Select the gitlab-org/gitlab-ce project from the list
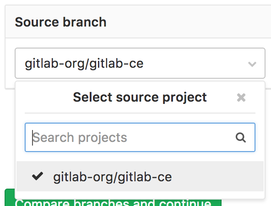The width and height of the screenshot is (271, 206). click(x=140, y=176)
